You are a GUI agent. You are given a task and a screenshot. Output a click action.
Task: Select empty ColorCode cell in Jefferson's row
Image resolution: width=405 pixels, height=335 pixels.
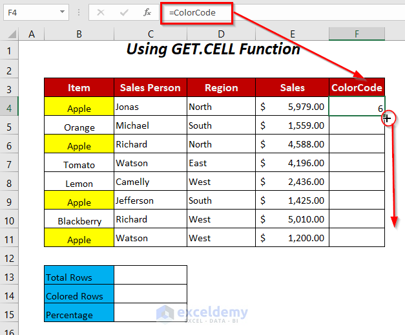[x=357, y=200]
